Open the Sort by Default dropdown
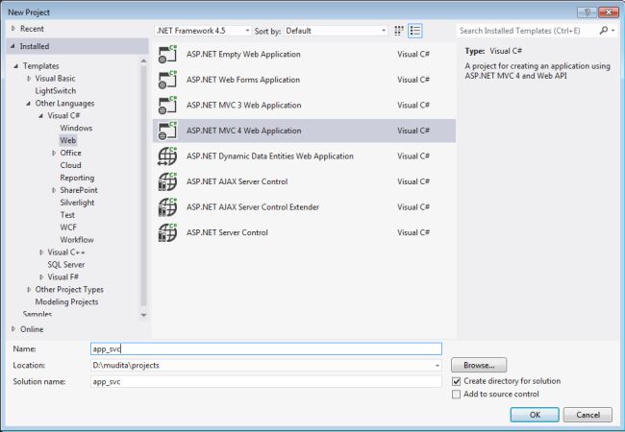 pos(336,31)
